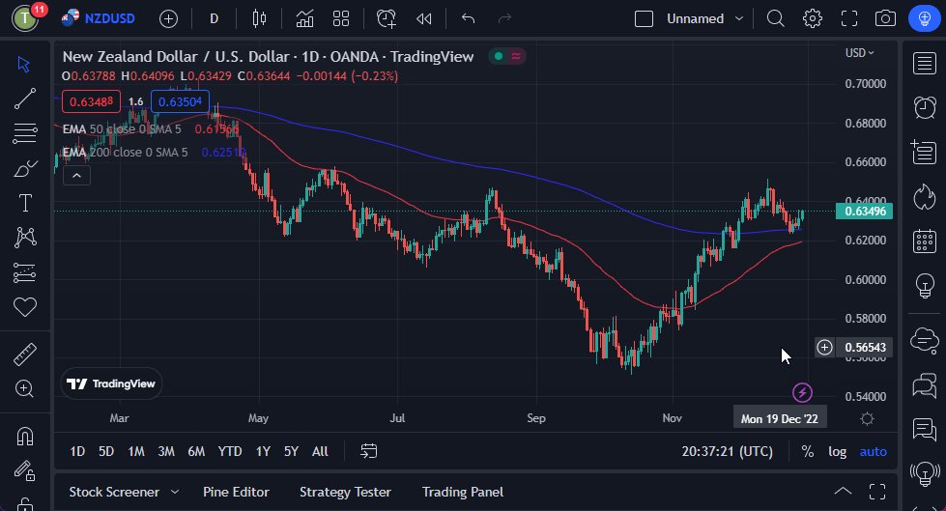Open chart settings gear icon
The height and width of the screenshot is (511, 946).
pyautogui.click(x=813, y=18)
